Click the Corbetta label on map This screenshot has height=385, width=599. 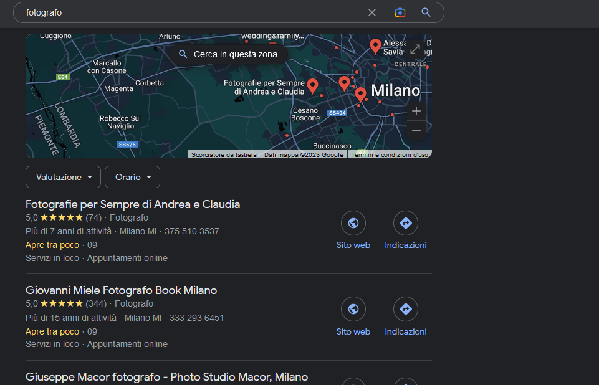click(x=150, y=83)
